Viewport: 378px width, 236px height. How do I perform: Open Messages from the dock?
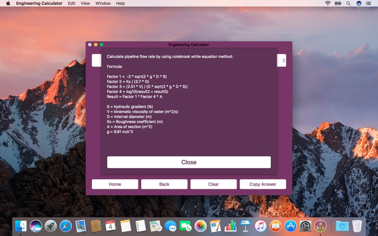pyautogui.click(x=171, y=226)
